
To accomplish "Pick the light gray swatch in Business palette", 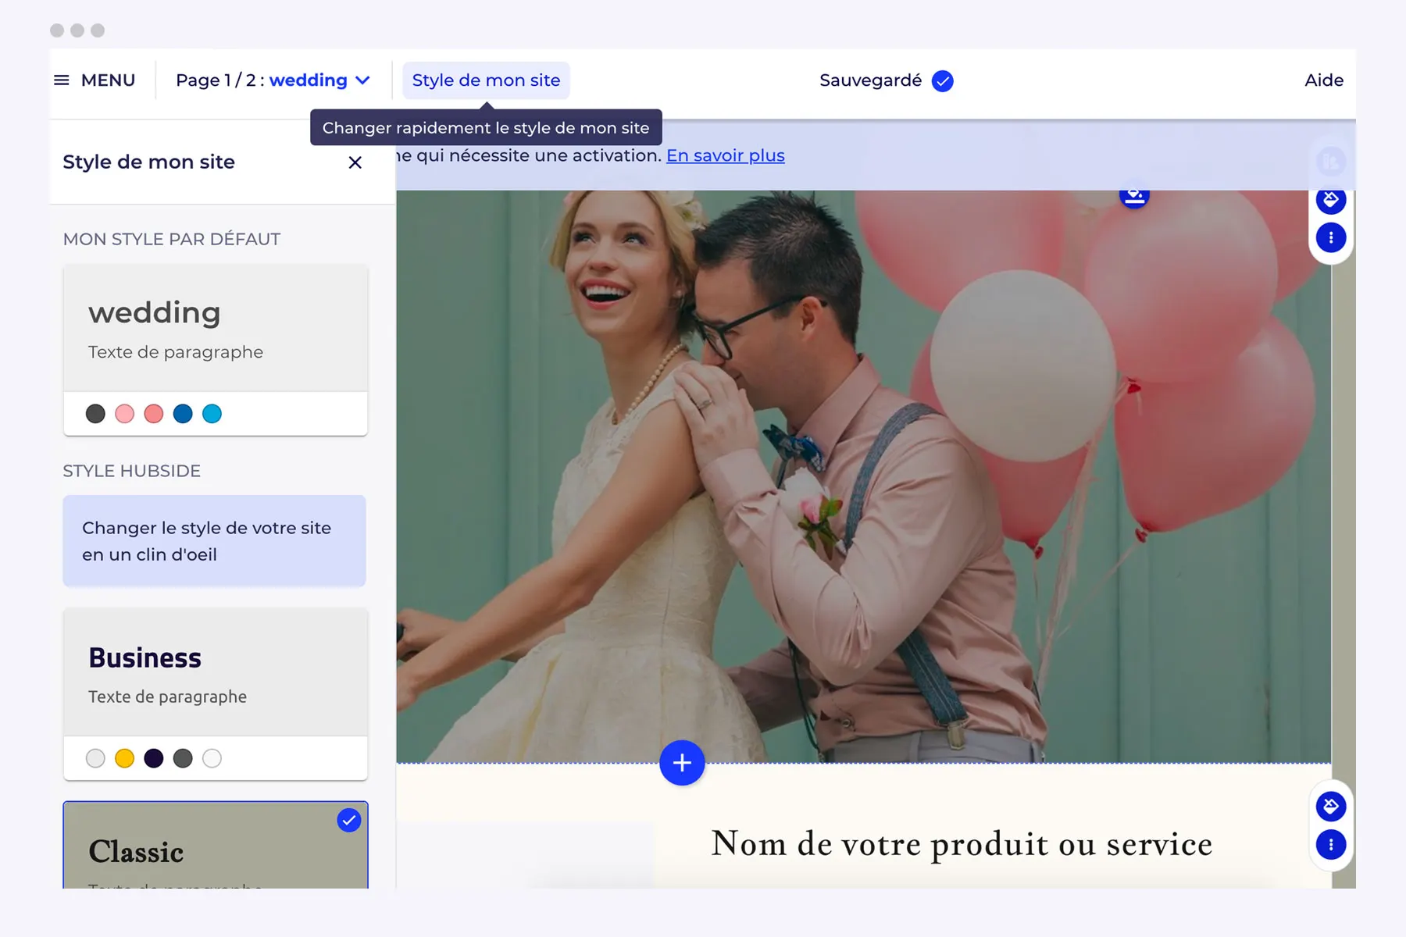I will [x=95, y=758].
